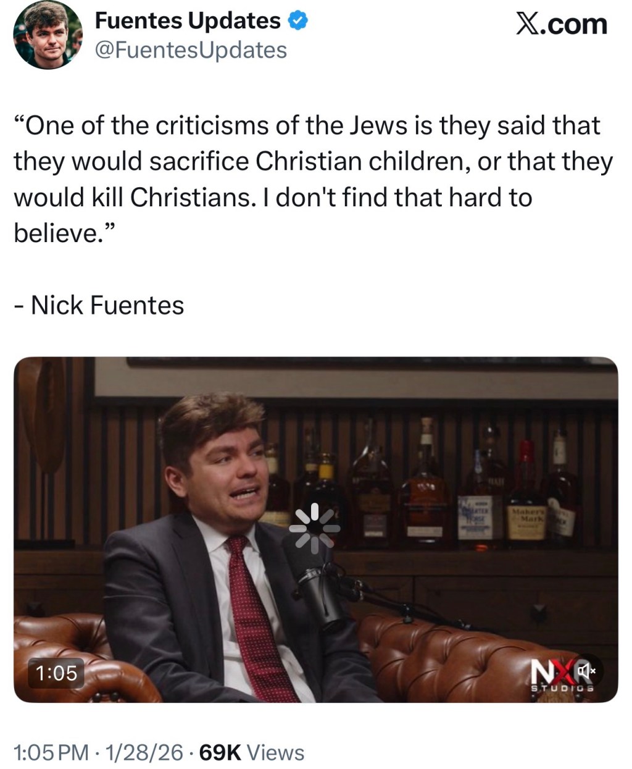
Task: Click the 1:05 PM post timestamp
Action: tap(51, 752)
